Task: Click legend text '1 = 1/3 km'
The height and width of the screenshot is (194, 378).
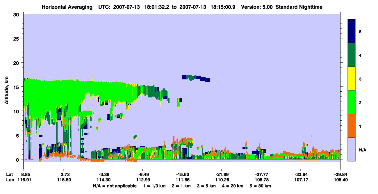Action: [x=154, y=186]
